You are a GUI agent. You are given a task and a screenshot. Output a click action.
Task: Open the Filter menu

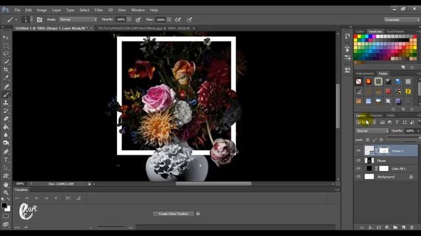[99, 10]
